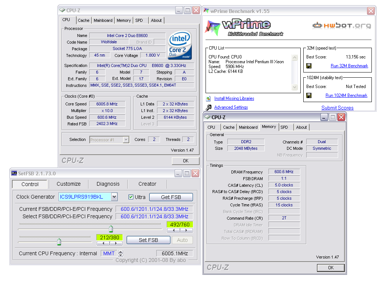Switch to Customize tab in SetFSB
The image size is (387, 297).
click(x=69, y=184)
